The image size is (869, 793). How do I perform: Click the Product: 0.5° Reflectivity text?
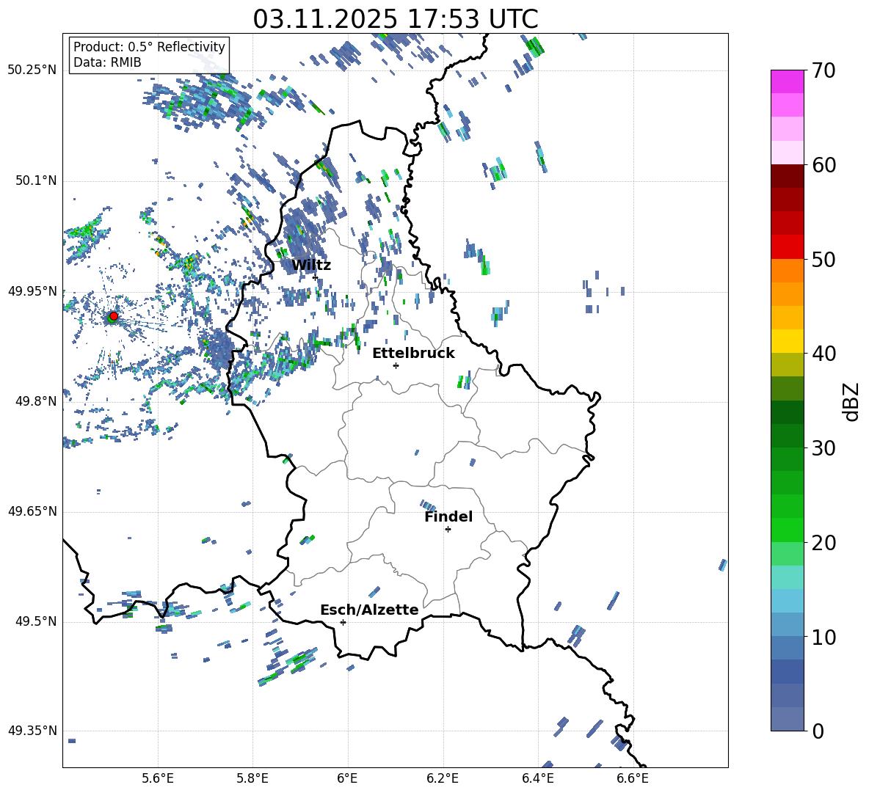click(x=149, y=47)
